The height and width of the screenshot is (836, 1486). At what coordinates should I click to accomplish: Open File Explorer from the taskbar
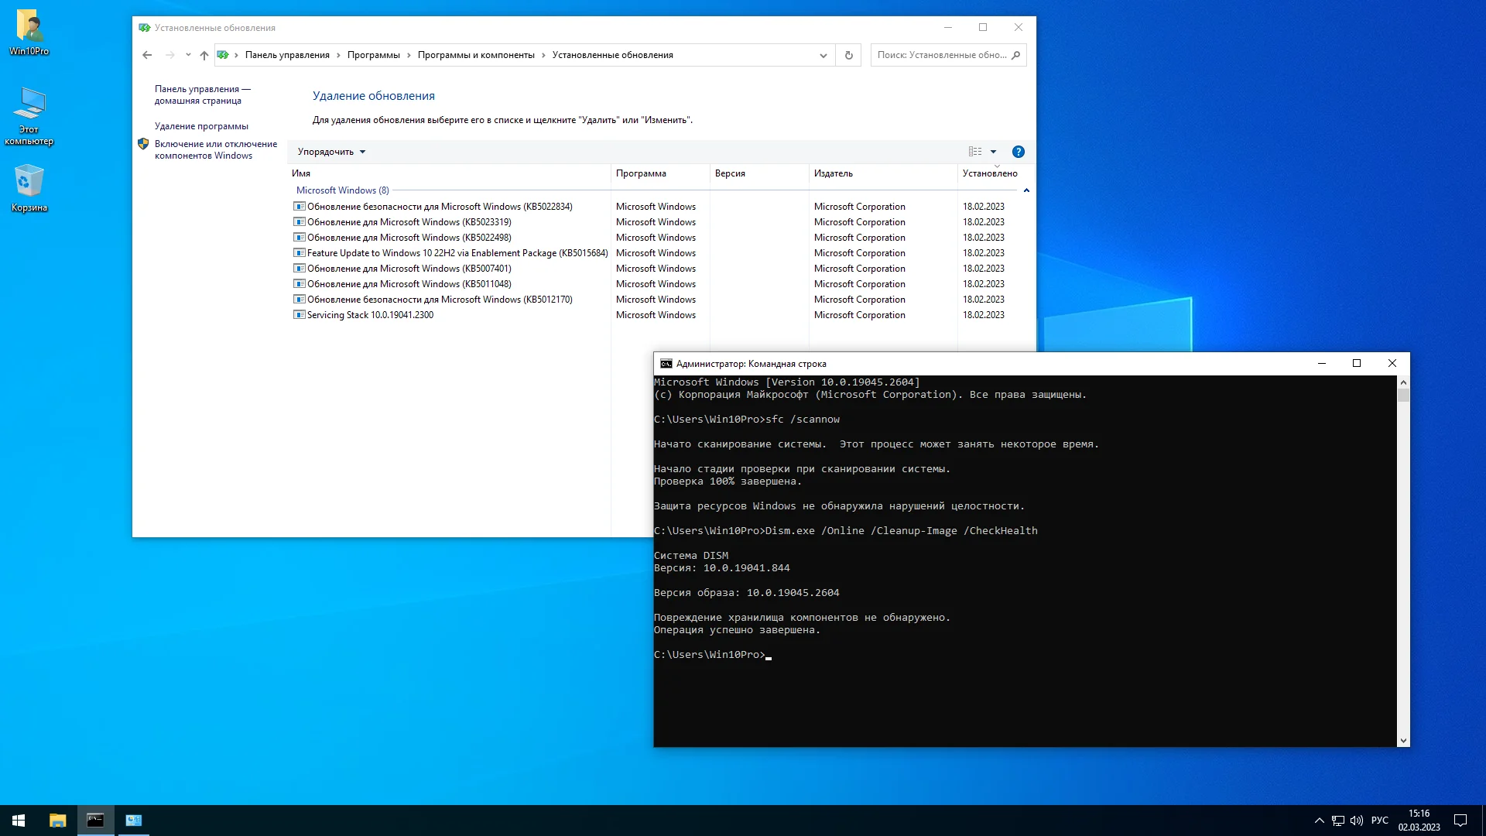58,820
